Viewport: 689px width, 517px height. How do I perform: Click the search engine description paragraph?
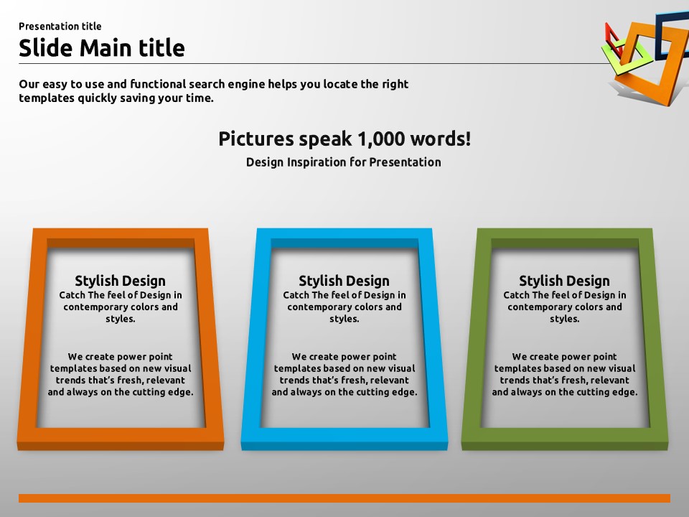(213, 91)
